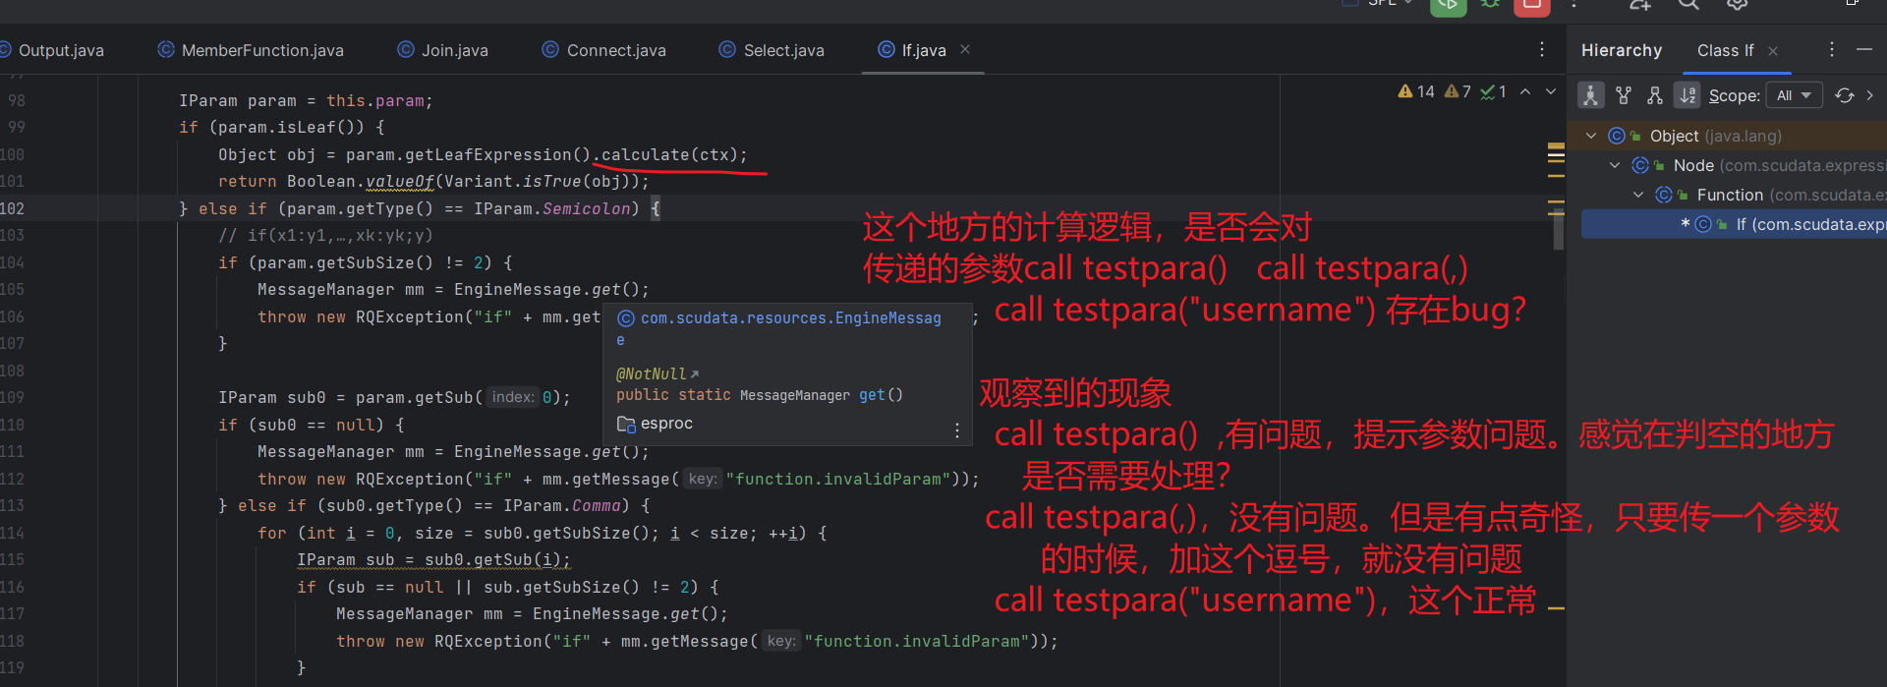Open Hierarchy panel options menu
This screenshot has width=1887, height=687.
click(1832, 49)
